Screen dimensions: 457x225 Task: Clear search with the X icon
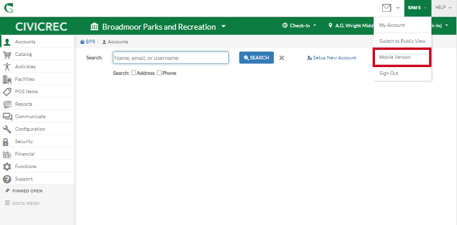tap(282, 58)
